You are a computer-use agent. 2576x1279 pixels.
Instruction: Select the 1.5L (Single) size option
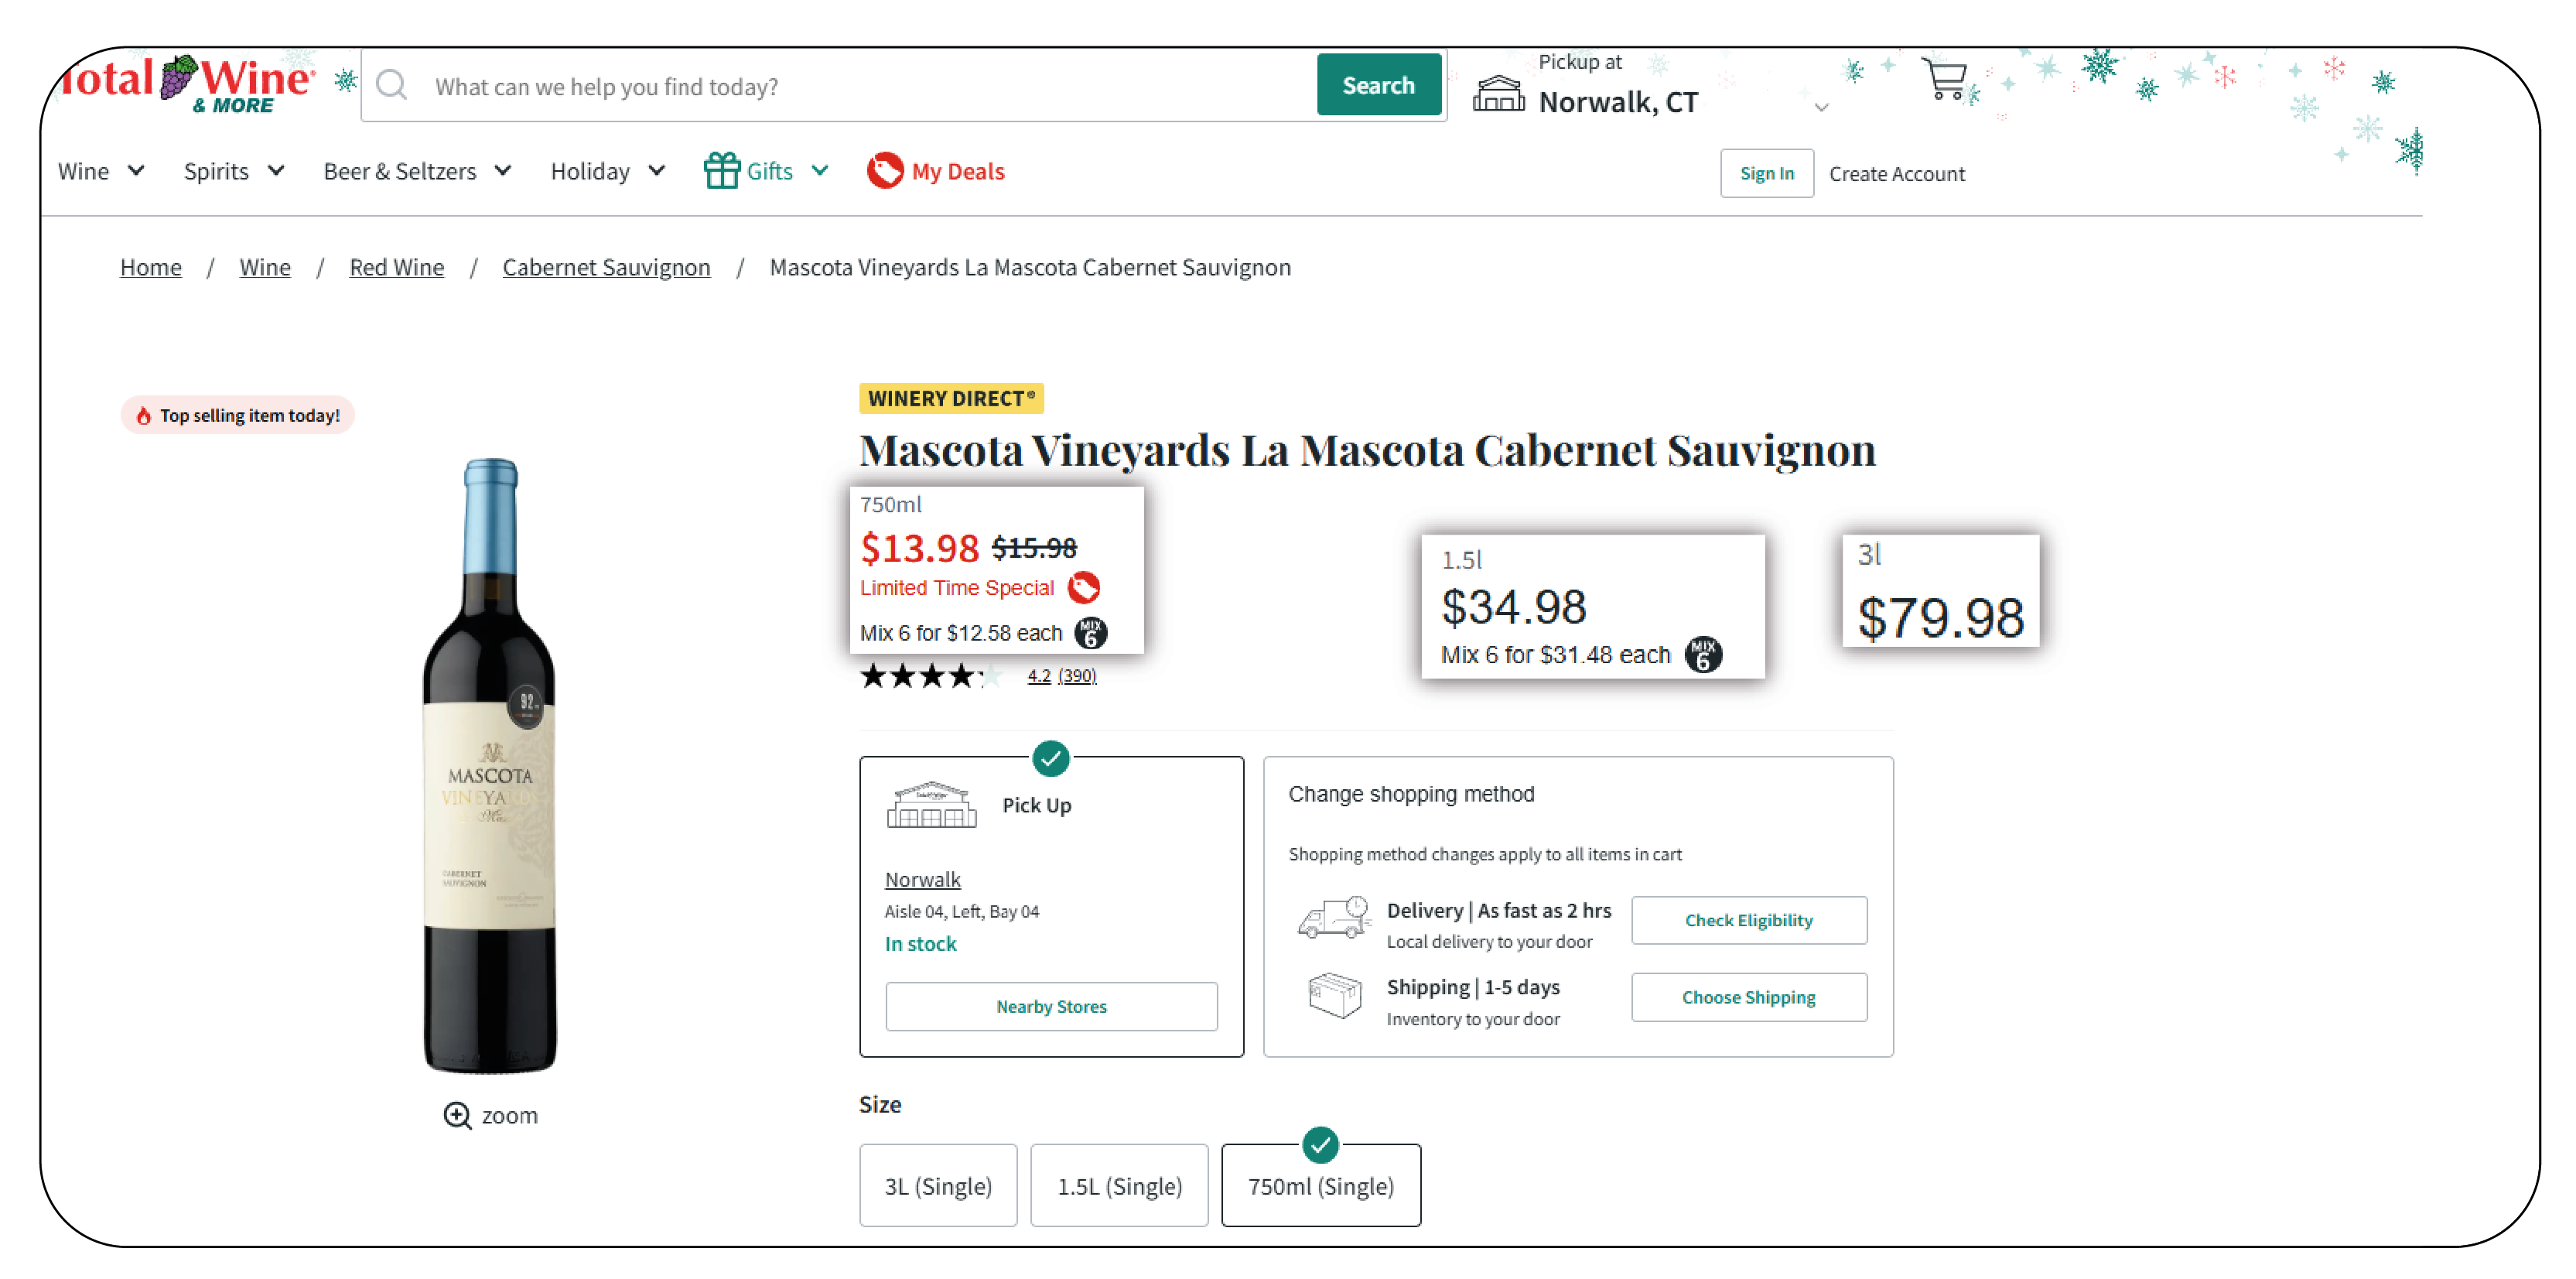point(1119,1186)
